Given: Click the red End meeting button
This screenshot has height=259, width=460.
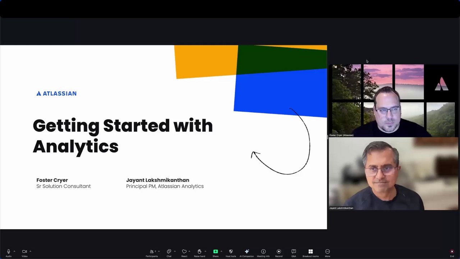Looking at the screenshot, I should [x=452, y=253].
